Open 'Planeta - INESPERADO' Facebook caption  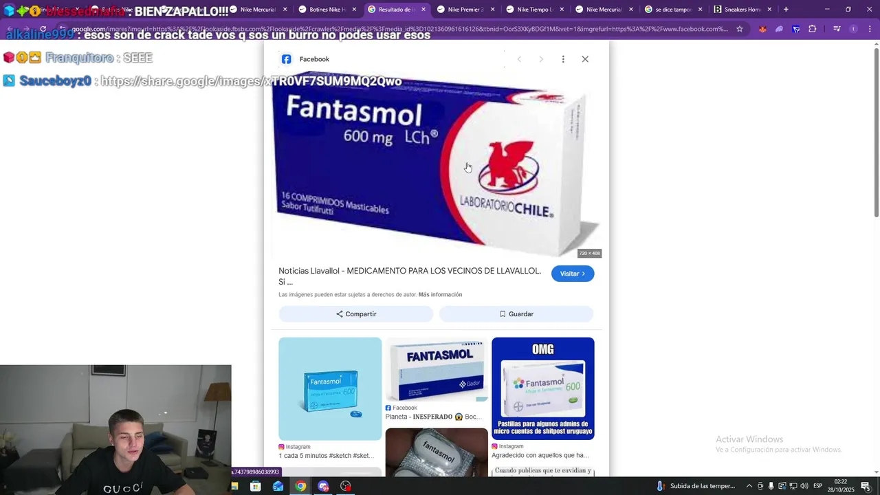pos(434,417)
